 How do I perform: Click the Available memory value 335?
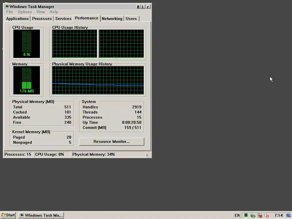coord(68,117)
